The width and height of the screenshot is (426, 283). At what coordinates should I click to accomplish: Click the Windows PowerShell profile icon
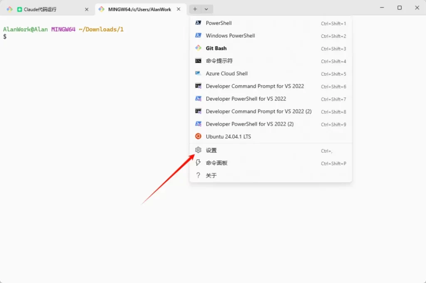click(198, 36)
